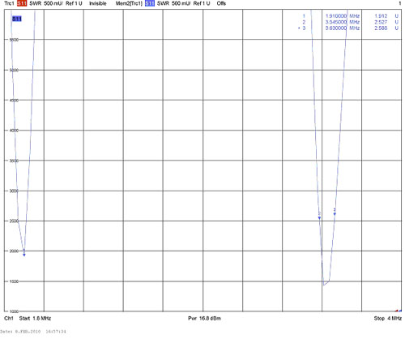Select the blue S11 trace label inside the plot

pyautogui.click(x=17, y=19)
